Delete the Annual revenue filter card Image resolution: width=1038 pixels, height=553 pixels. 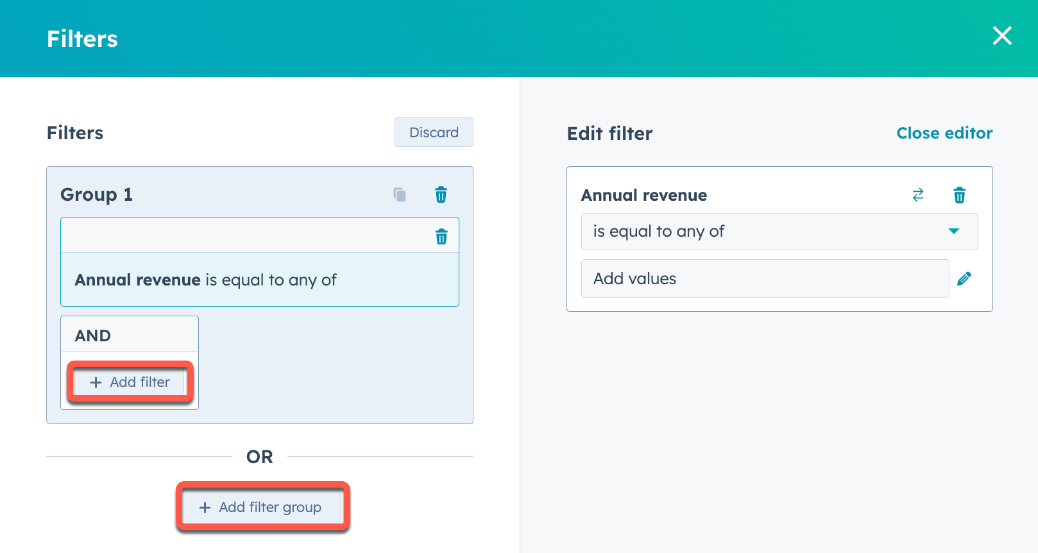441,237
